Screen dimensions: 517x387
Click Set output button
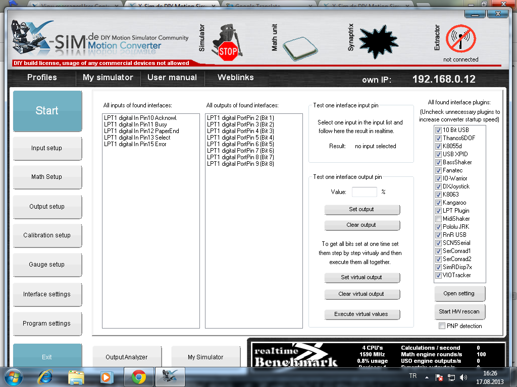click(361, 209)
